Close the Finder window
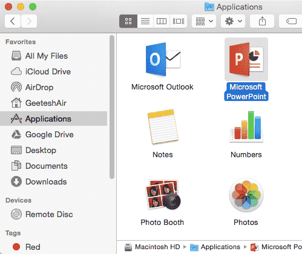Viewport: 302px width, 254px height. [x=8, y=7]
